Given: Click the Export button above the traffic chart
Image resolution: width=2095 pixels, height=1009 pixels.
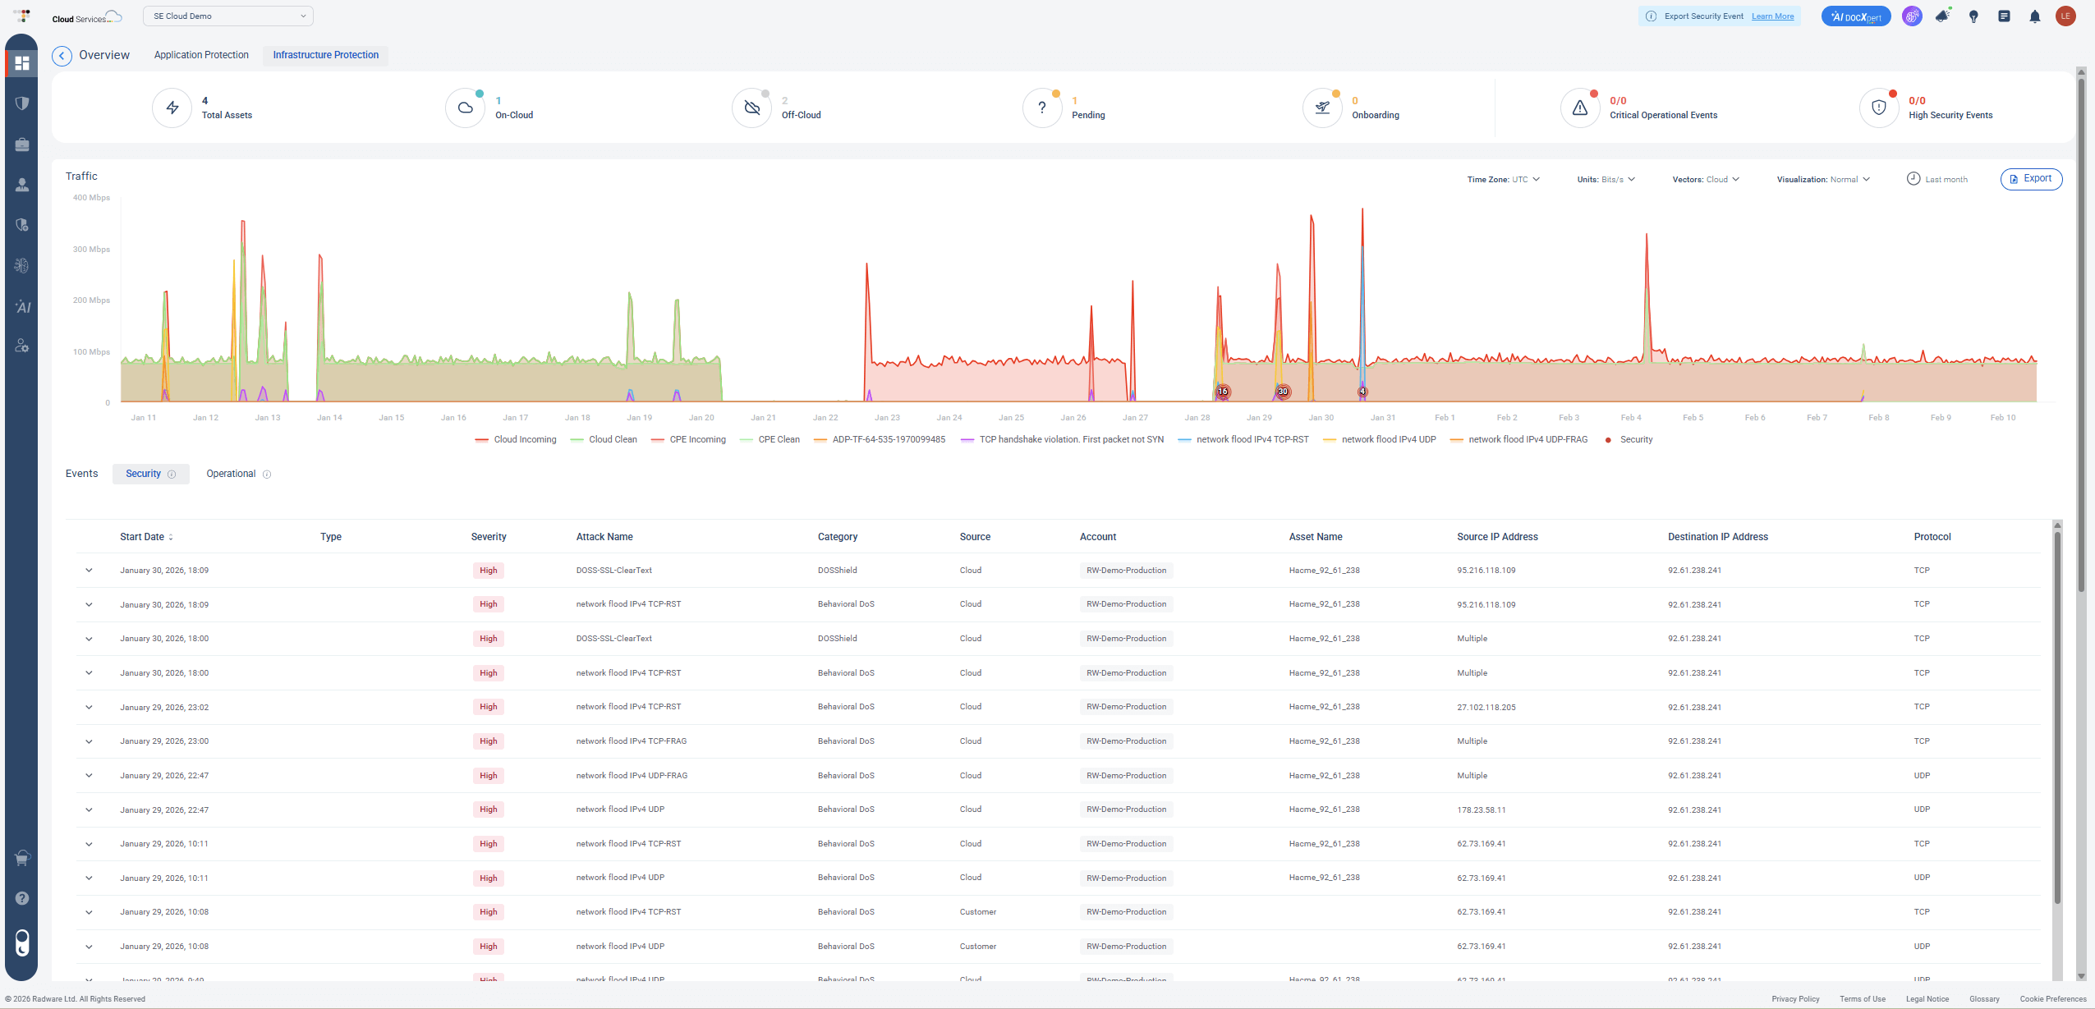Looking at the screenshot, I should click(2031, 179).
